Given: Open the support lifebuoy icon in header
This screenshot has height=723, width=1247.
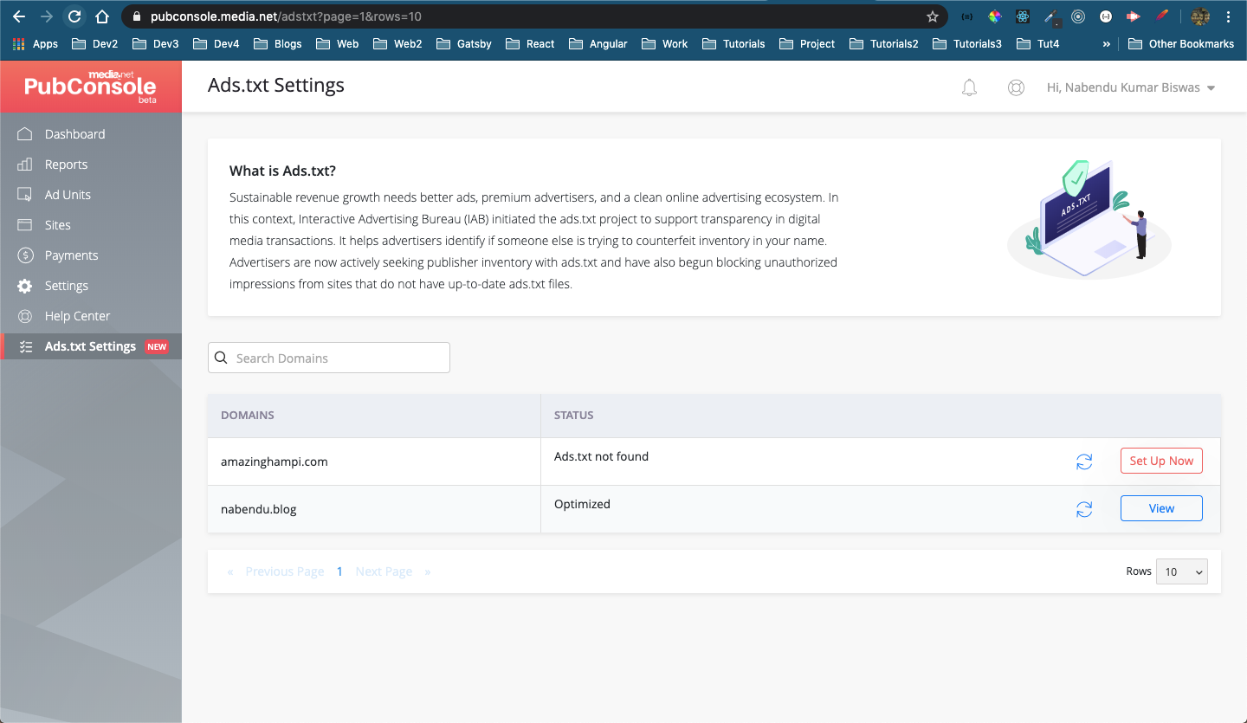Looking at the screenshot, I should coord(1016,87).
